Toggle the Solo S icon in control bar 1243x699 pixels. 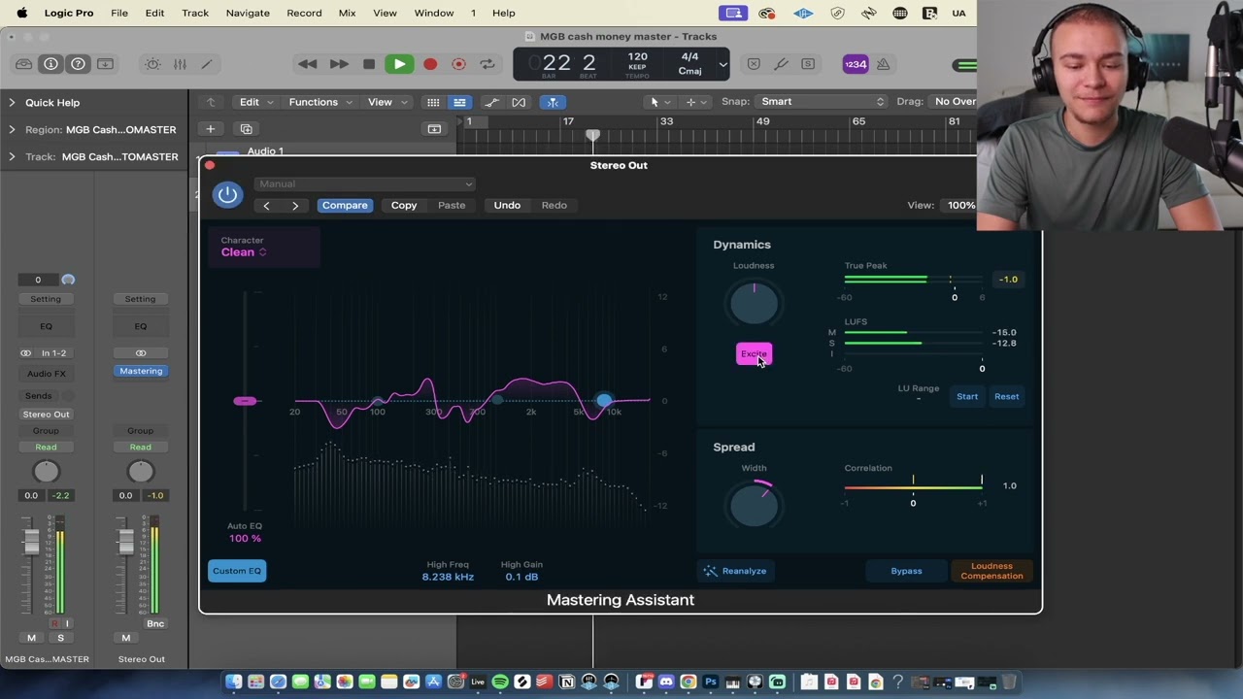click(x=808, y=64)
